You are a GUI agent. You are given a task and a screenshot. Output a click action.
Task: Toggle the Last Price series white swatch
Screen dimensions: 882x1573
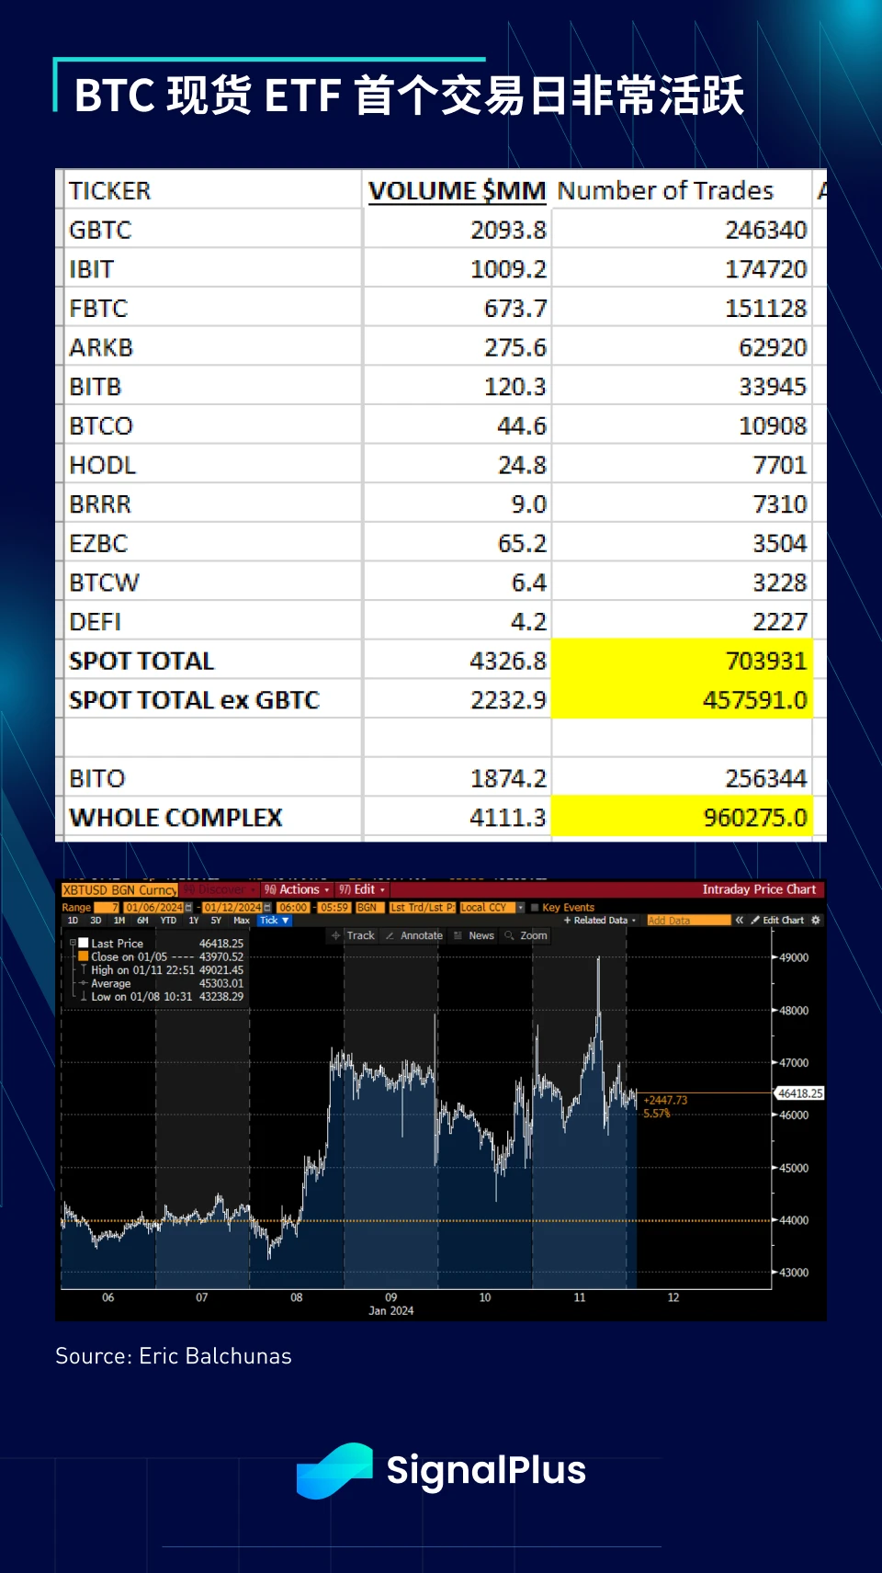click(84, 943)
